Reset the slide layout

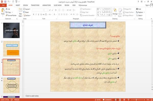pyautogui.click(x=26, y=12)
